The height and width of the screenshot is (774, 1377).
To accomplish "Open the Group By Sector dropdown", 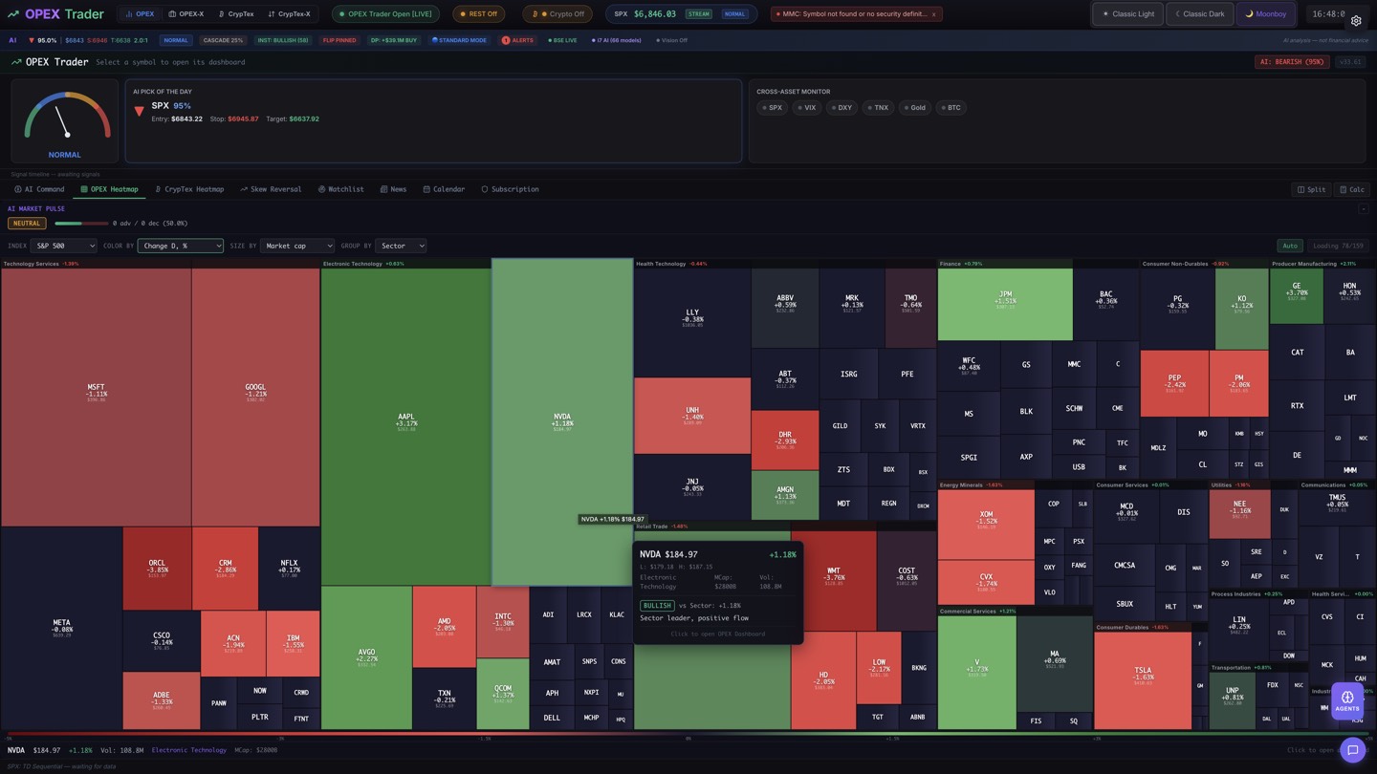I will click(401, 246).
